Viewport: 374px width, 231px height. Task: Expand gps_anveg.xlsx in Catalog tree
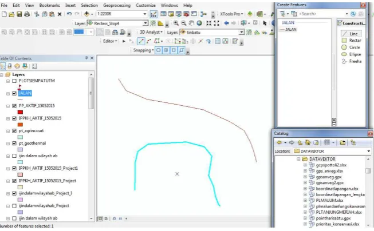pos(305,171)
